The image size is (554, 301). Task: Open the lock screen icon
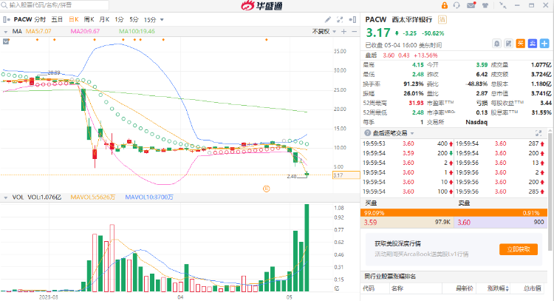pos(445,5)
